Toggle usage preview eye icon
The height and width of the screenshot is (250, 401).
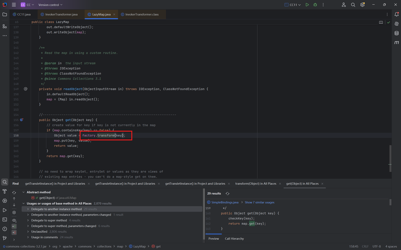14,220
